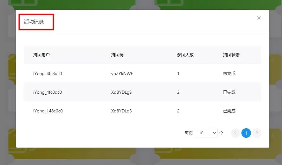
Task: Click 已完成 status for iYong_148c0c0
Action: pyautogui.click(x=229, y=111)
